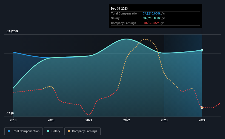
Task: Click the 2019 x-axis label
Action: pos(13,120)
